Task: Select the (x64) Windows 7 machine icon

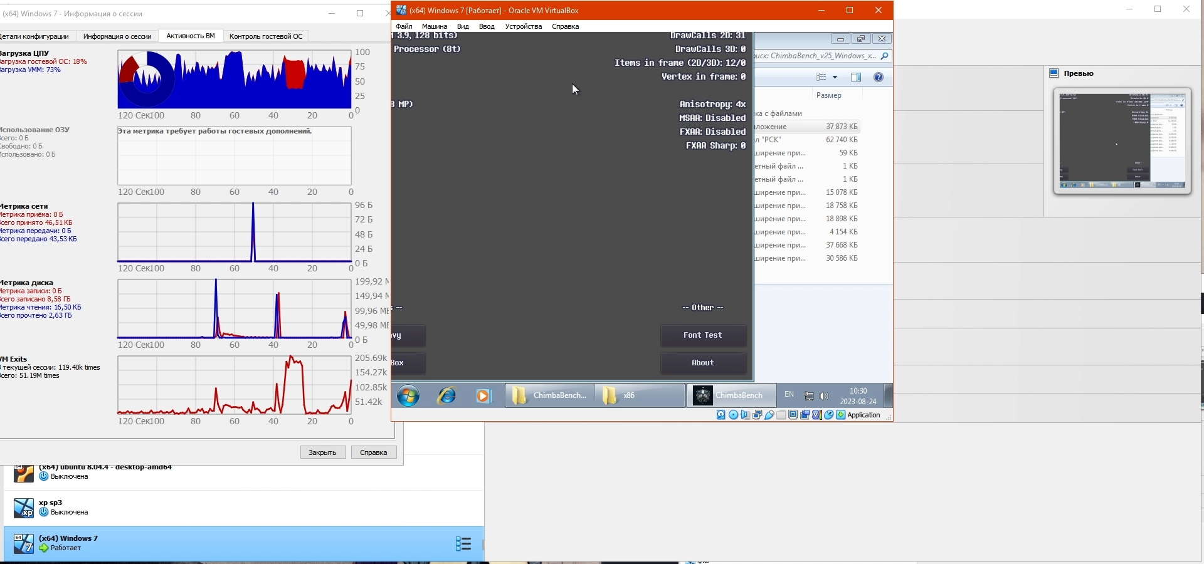Action: [x=24, y=544]
